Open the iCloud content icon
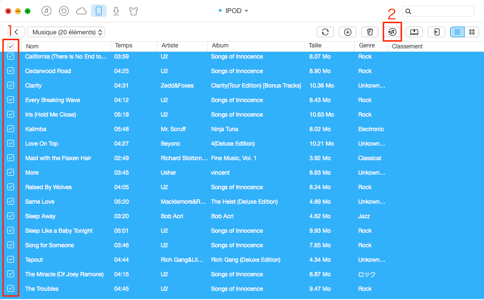The image size is (484, 300). [x=81, y=11]
